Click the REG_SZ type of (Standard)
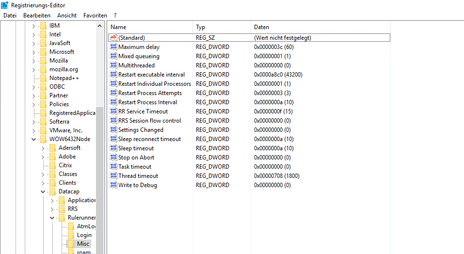Viewport: 464px width, 254px height. tap(205, 37)
